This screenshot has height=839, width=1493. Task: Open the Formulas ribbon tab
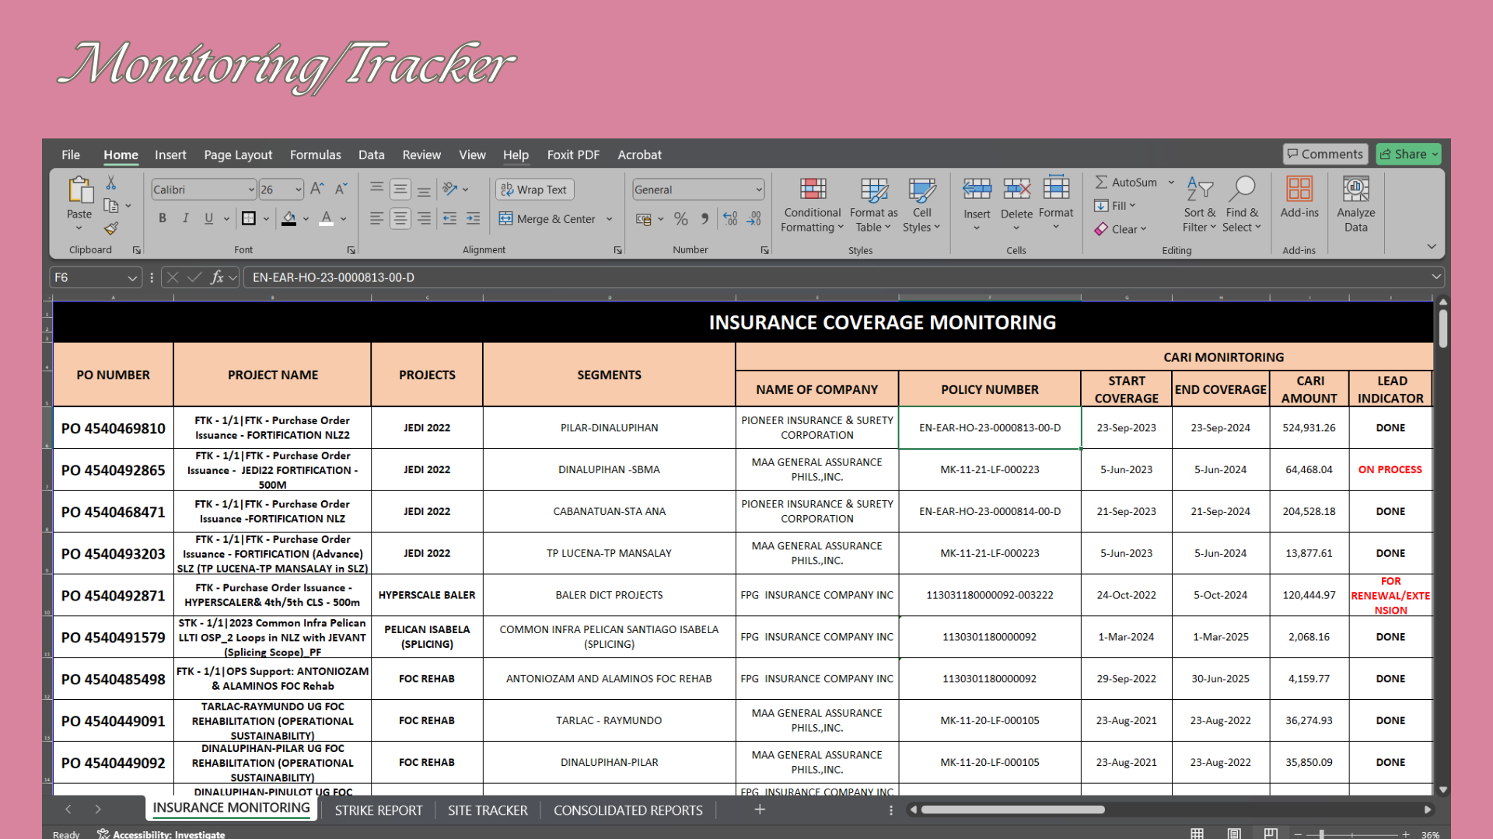pyautogui.click(x=315, y=155)
